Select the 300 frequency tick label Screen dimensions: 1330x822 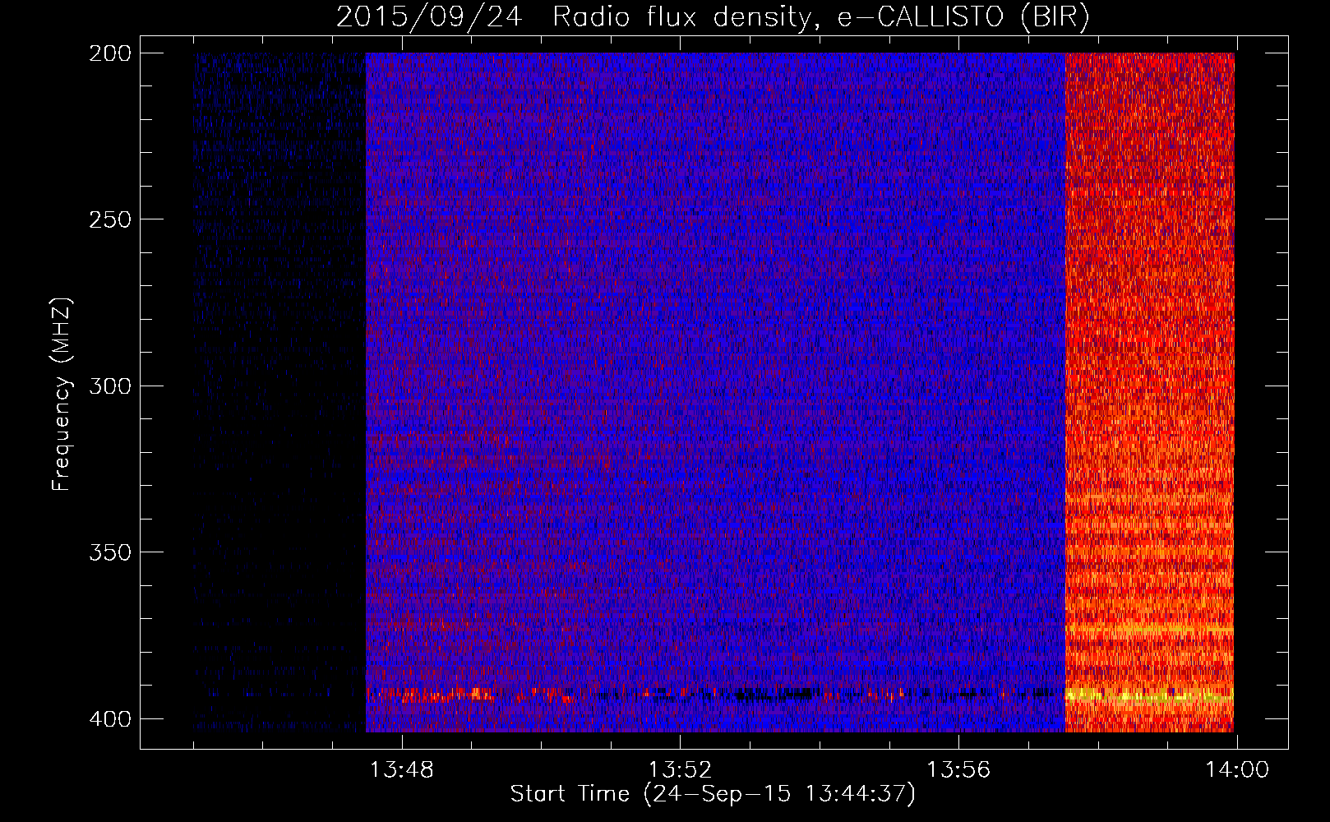(x=109, y=386)
